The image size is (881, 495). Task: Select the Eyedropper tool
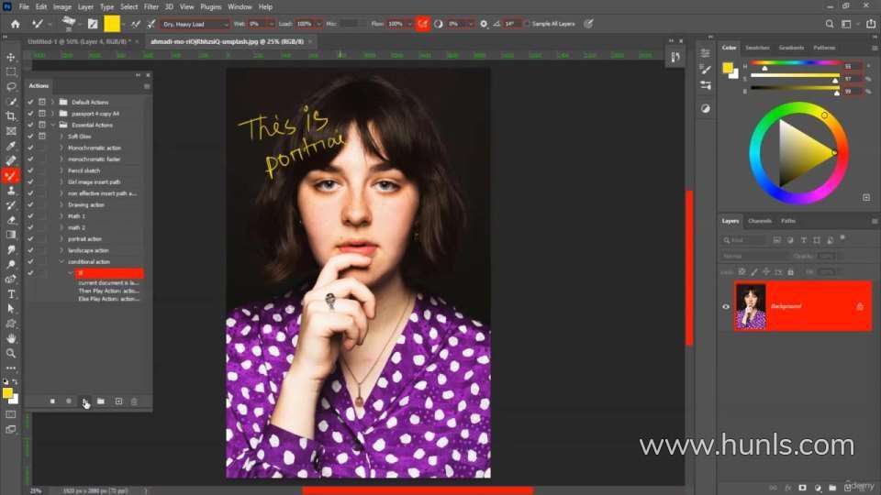[11, 146]
